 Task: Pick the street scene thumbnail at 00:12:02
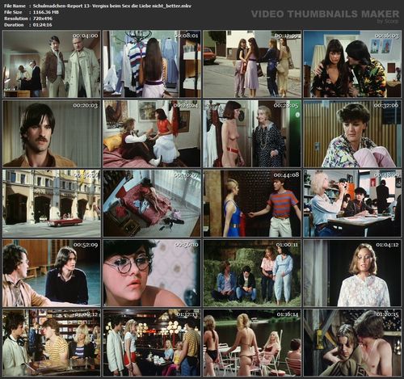pyautogui.click(x=252, y=64)
